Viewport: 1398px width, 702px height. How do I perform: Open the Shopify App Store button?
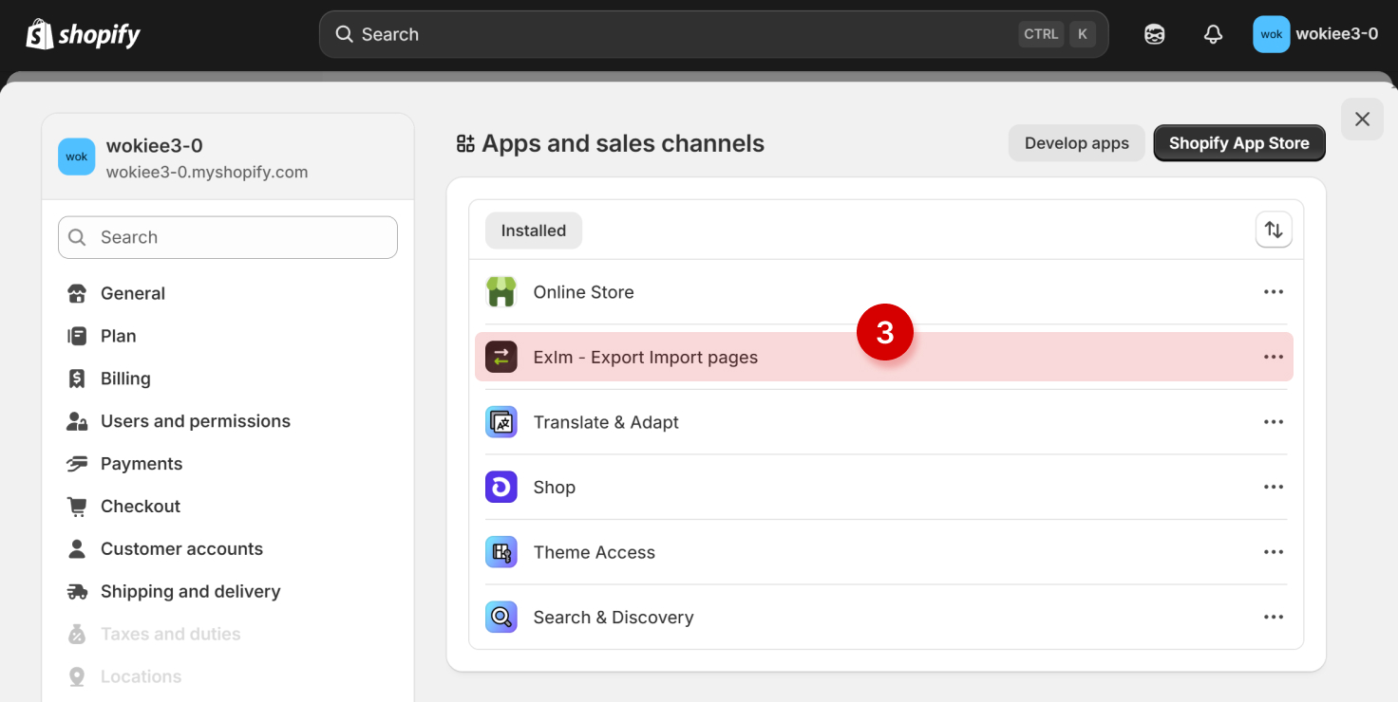pos(1238,143)
